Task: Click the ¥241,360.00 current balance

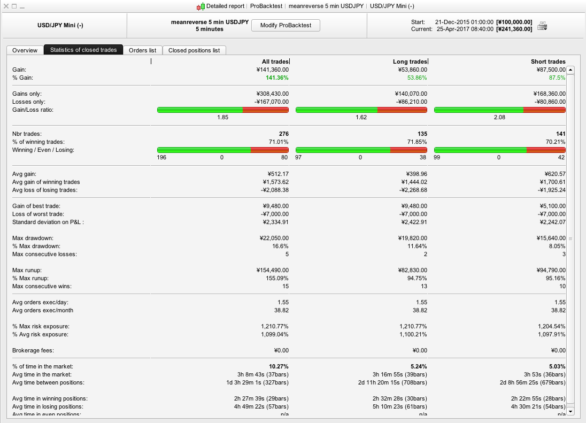Action: (514, 29)
